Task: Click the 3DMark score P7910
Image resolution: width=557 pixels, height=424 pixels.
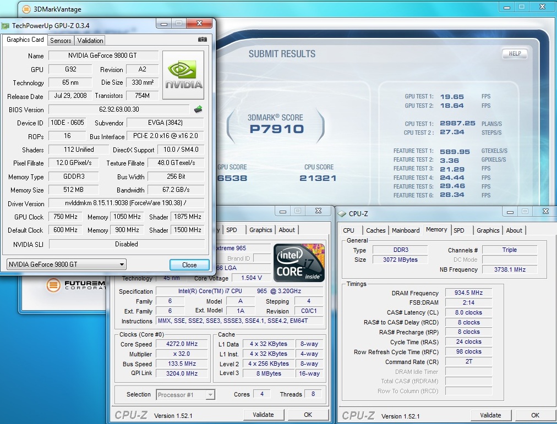Action: pos(277,129)
